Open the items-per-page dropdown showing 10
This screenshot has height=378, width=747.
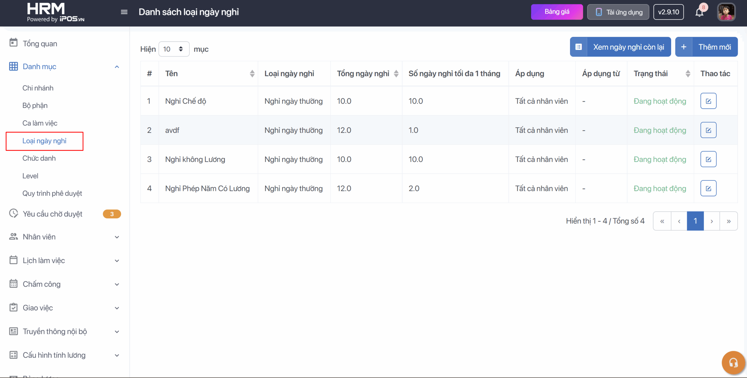coord(174,49)
